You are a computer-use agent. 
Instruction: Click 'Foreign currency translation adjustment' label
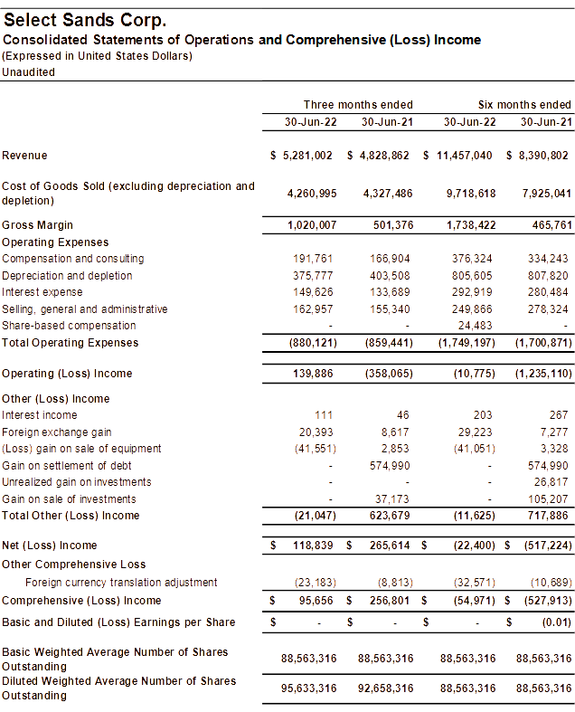tap(121, 583)
